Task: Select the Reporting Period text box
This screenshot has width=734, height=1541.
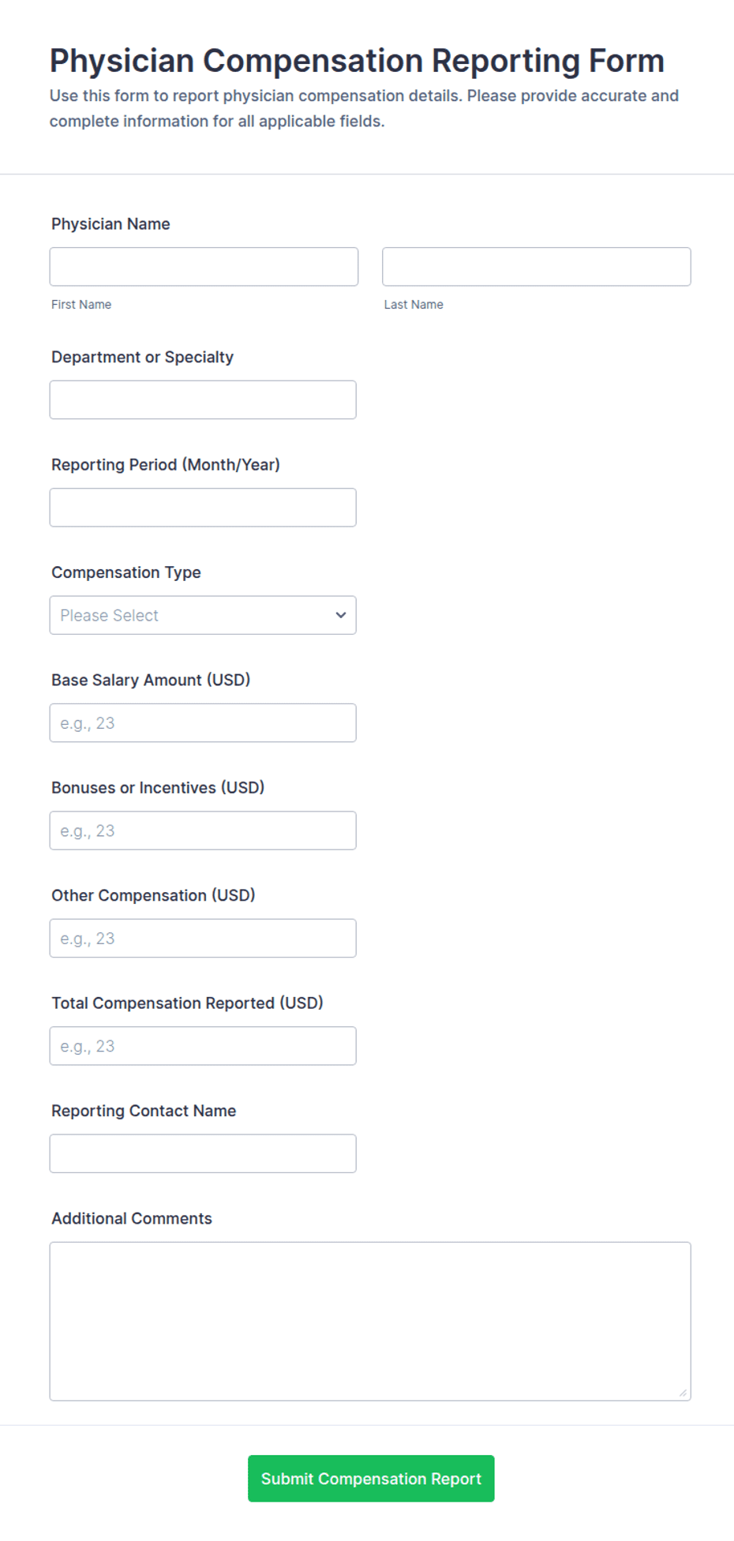Action: pyautogui.click(x=203, y=508)
